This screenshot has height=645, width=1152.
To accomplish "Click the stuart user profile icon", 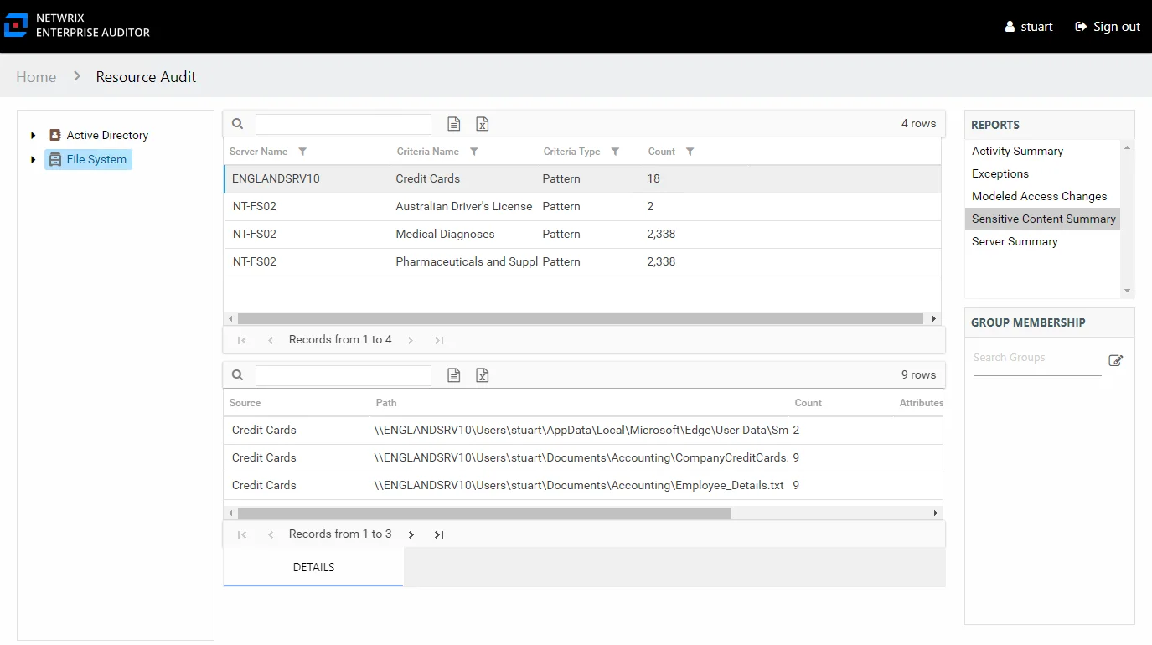I will pos(1010,27).
